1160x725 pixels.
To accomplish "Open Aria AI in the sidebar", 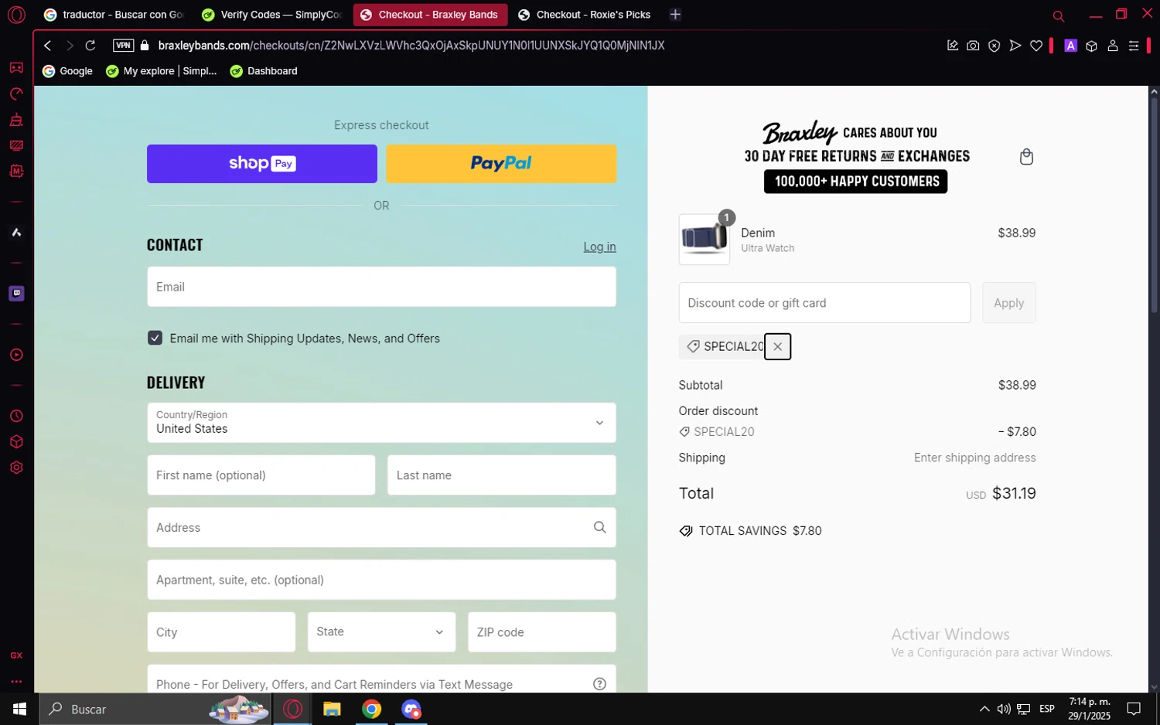I will pos(16,233).
